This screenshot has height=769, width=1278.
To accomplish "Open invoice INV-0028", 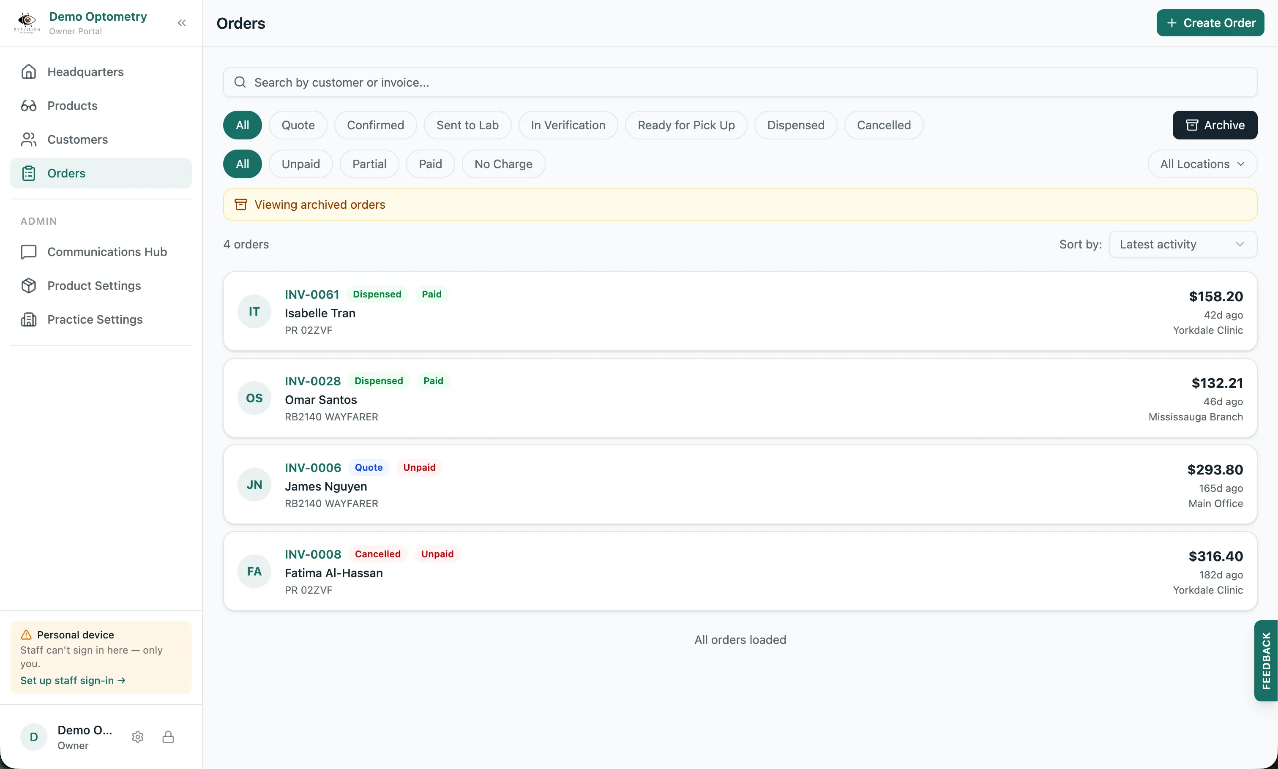I will click(x=312, y=381).
